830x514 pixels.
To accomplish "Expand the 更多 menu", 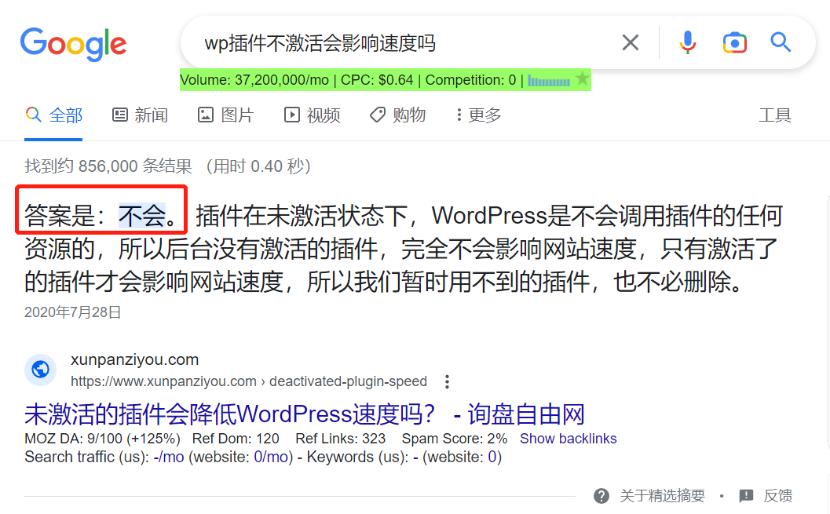I will [478, 115].
